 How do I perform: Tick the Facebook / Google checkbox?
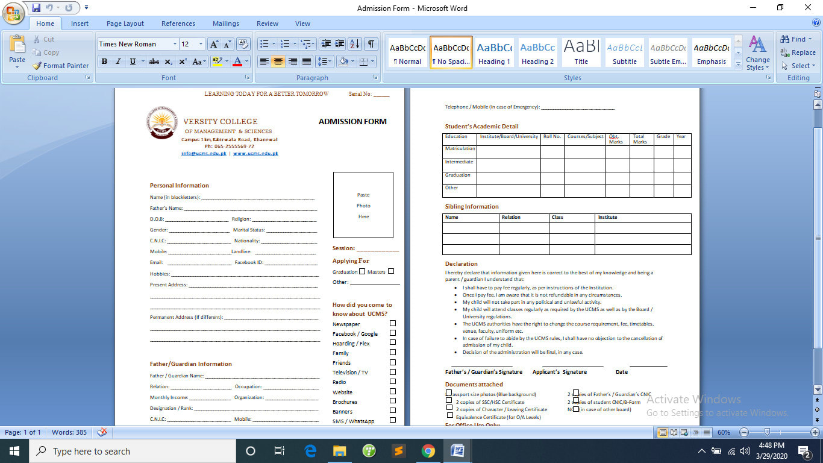tap(393, 333)
